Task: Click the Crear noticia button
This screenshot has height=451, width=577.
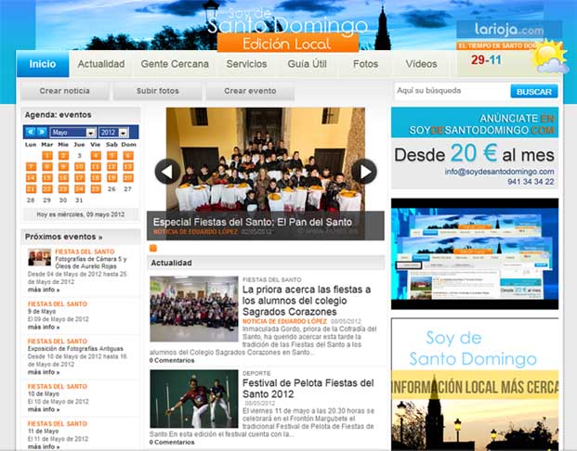Action: pyautogui.click(x=65, y=91)
